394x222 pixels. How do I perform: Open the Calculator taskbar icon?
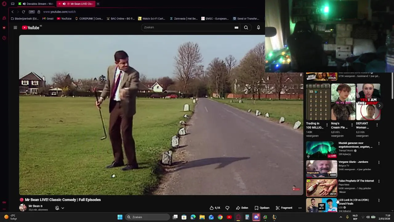[247, 217]
